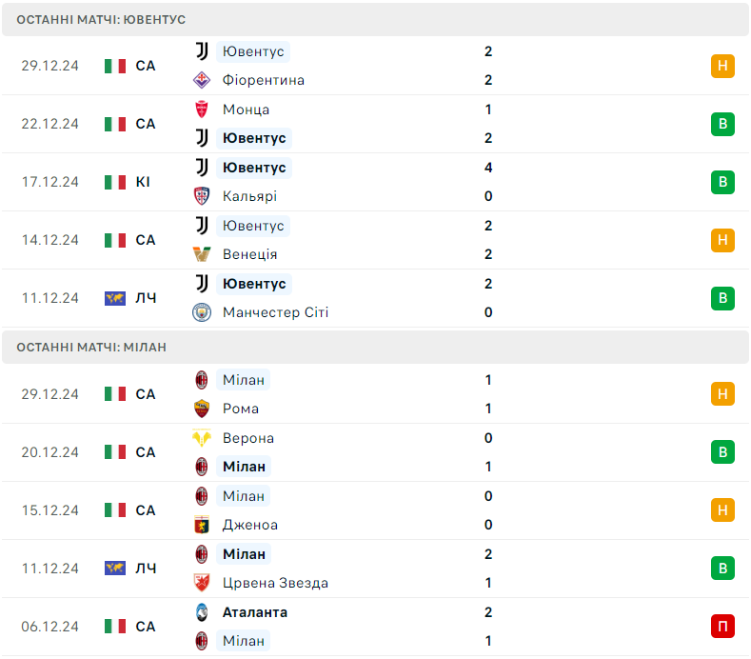
Task: Click the Verona club crest icon
Action: coord(202,438)
